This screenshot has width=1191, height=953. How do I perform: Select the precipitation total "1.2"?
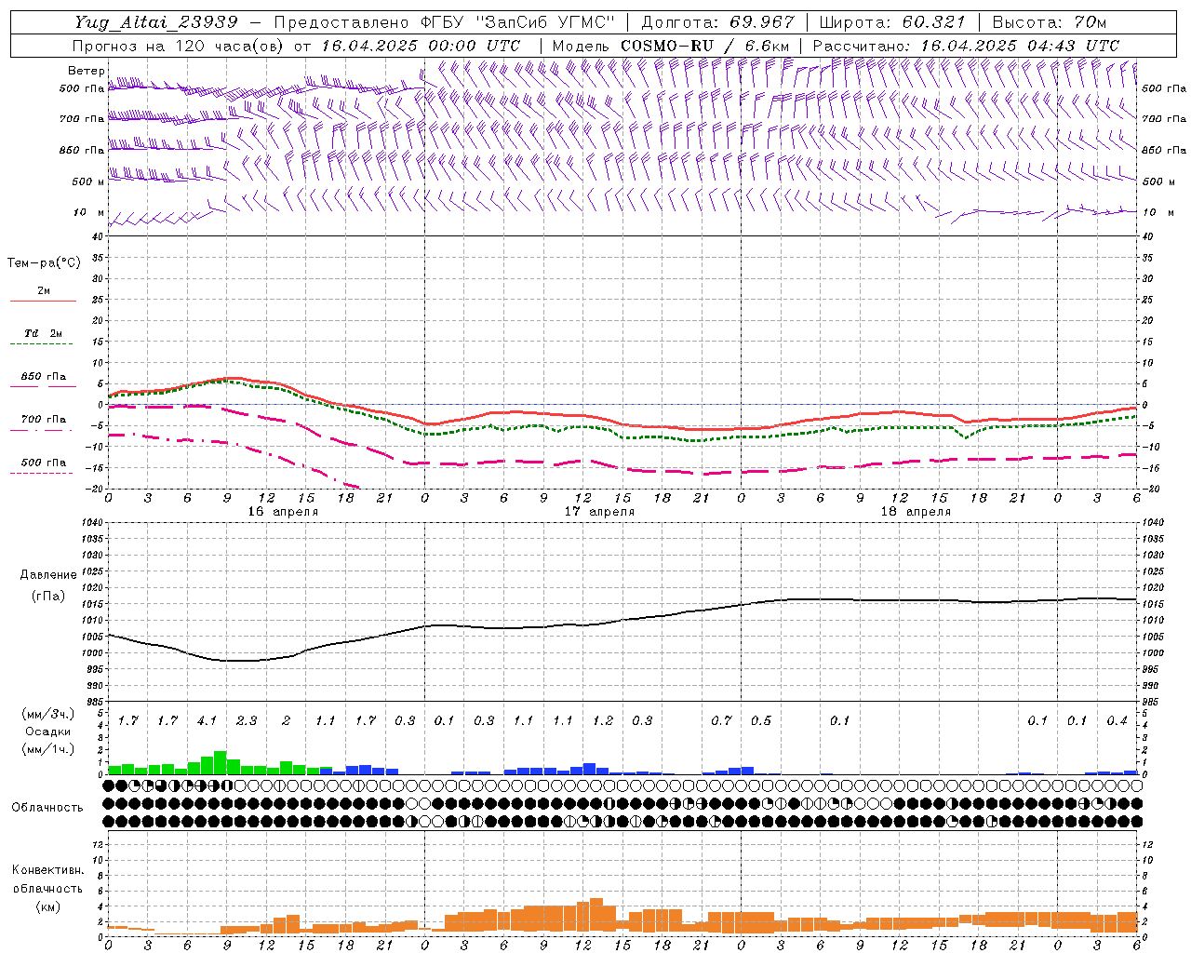click(603, 721)
